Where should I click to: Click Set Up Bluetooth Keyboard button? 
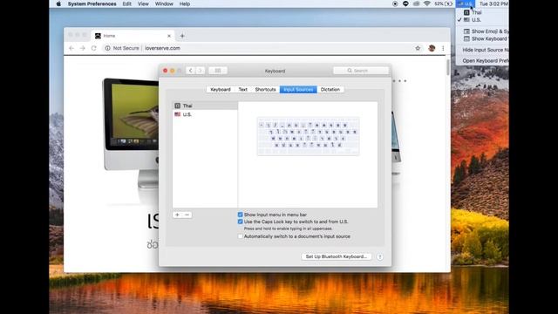pos(337,256)
